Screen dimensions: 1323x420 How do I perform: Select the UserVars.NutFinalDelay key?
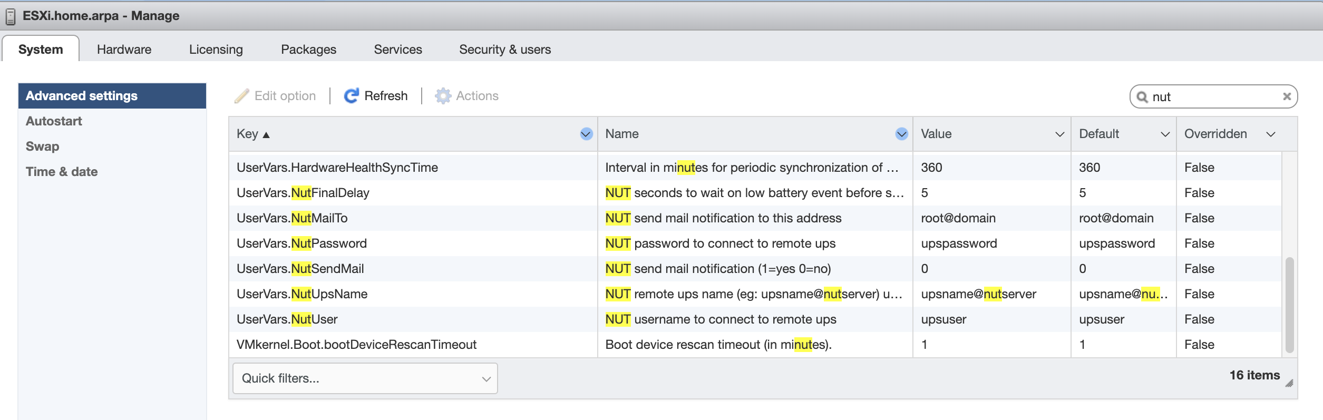coord(303,193)
